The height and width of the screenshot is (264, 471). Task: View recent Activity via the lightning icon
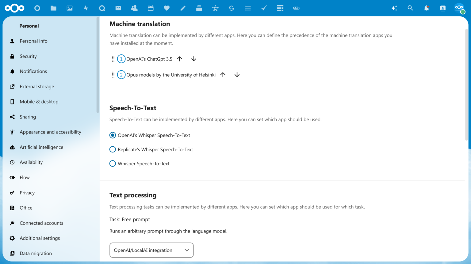(86, 8)
